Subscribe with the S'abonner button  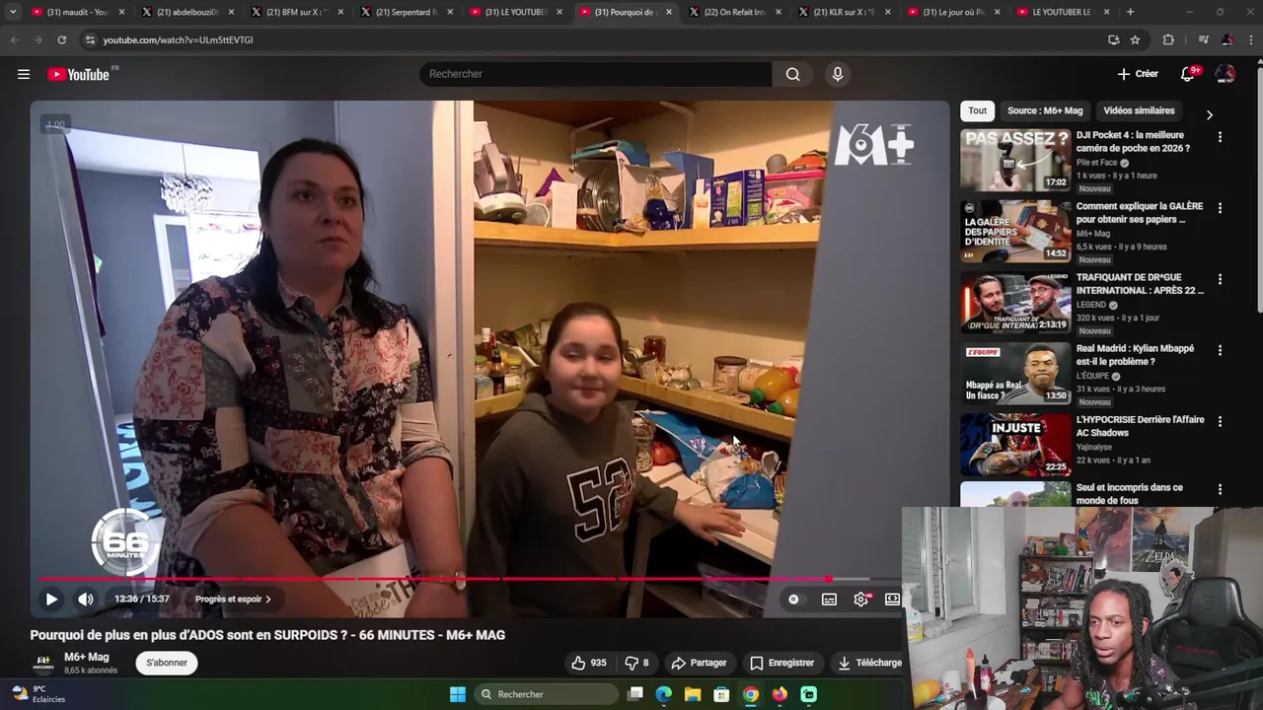tap(167, 663)
